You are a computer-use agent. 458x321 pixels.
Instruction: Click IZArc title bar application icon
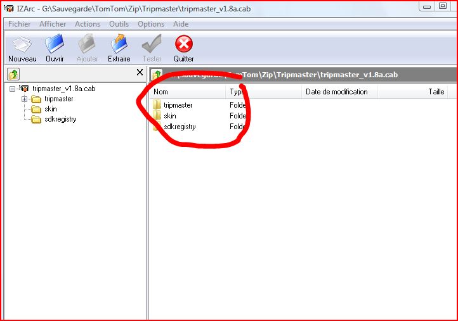tap(9, 8)
